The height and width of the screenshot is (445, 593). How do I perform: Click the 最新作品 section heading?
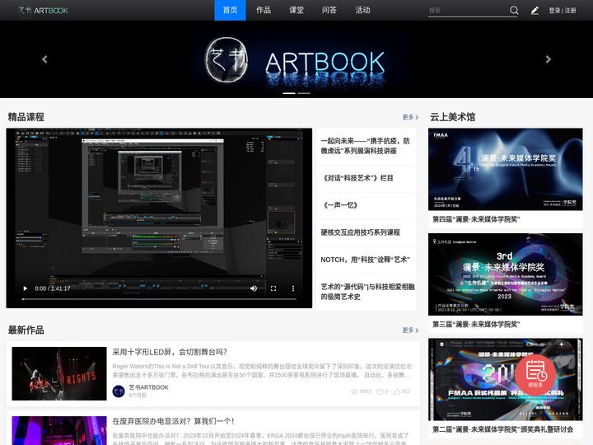pyautogui.click(x=26, y=330)
